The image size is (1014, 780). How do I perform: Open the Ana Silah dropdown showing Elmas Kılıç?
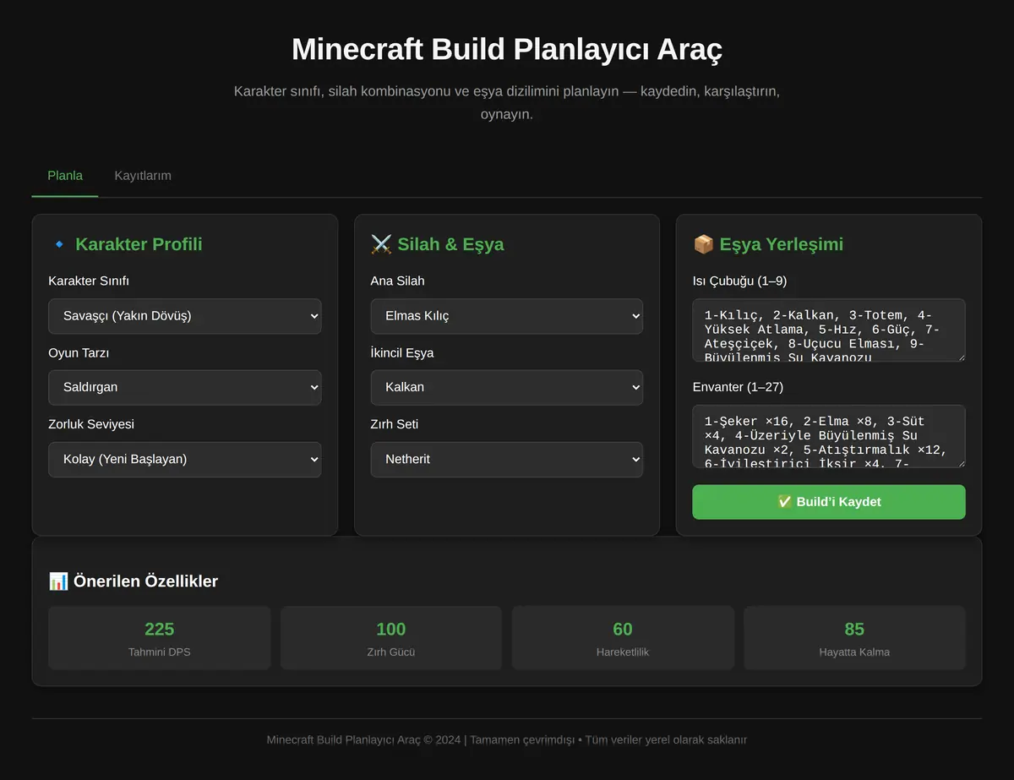point(507,316)
